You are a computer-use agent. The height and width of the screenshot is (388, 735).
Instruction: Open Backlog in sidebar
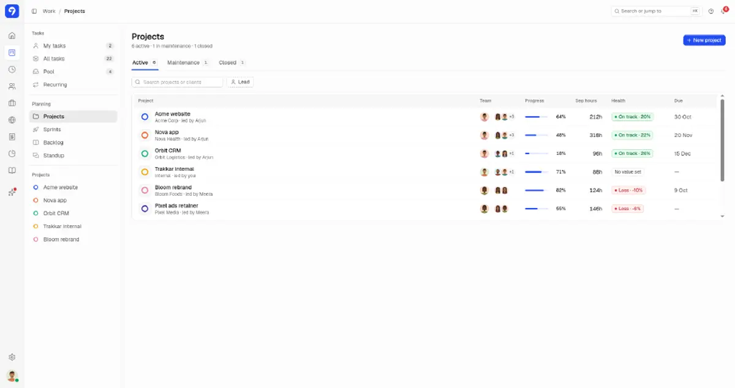click(73, 143)
